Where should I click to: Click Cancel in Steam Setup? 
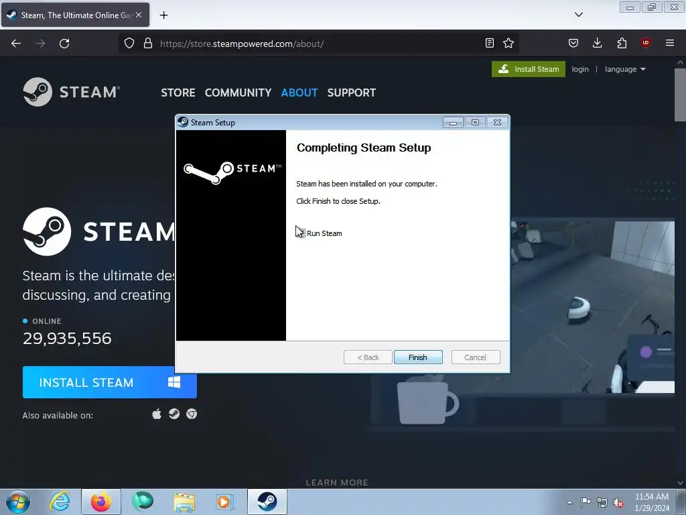pyautogui.click(x=475, y=357)
